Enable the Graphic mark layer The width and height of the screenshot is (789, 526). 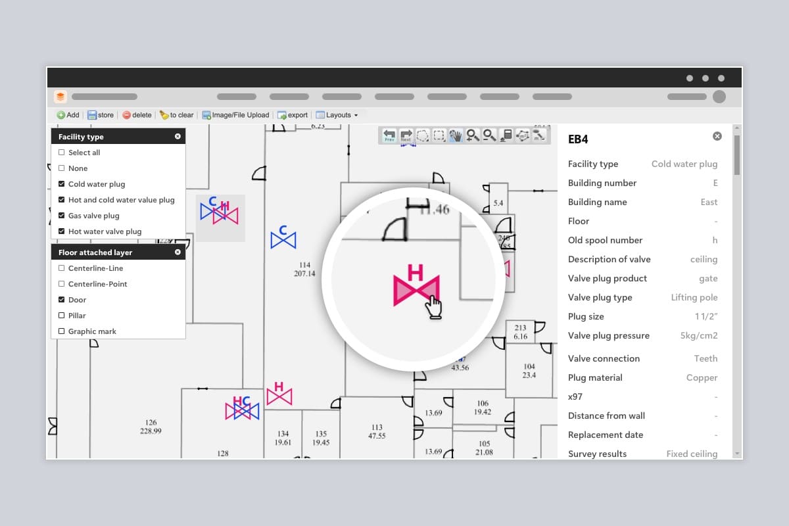click(62, 331)
